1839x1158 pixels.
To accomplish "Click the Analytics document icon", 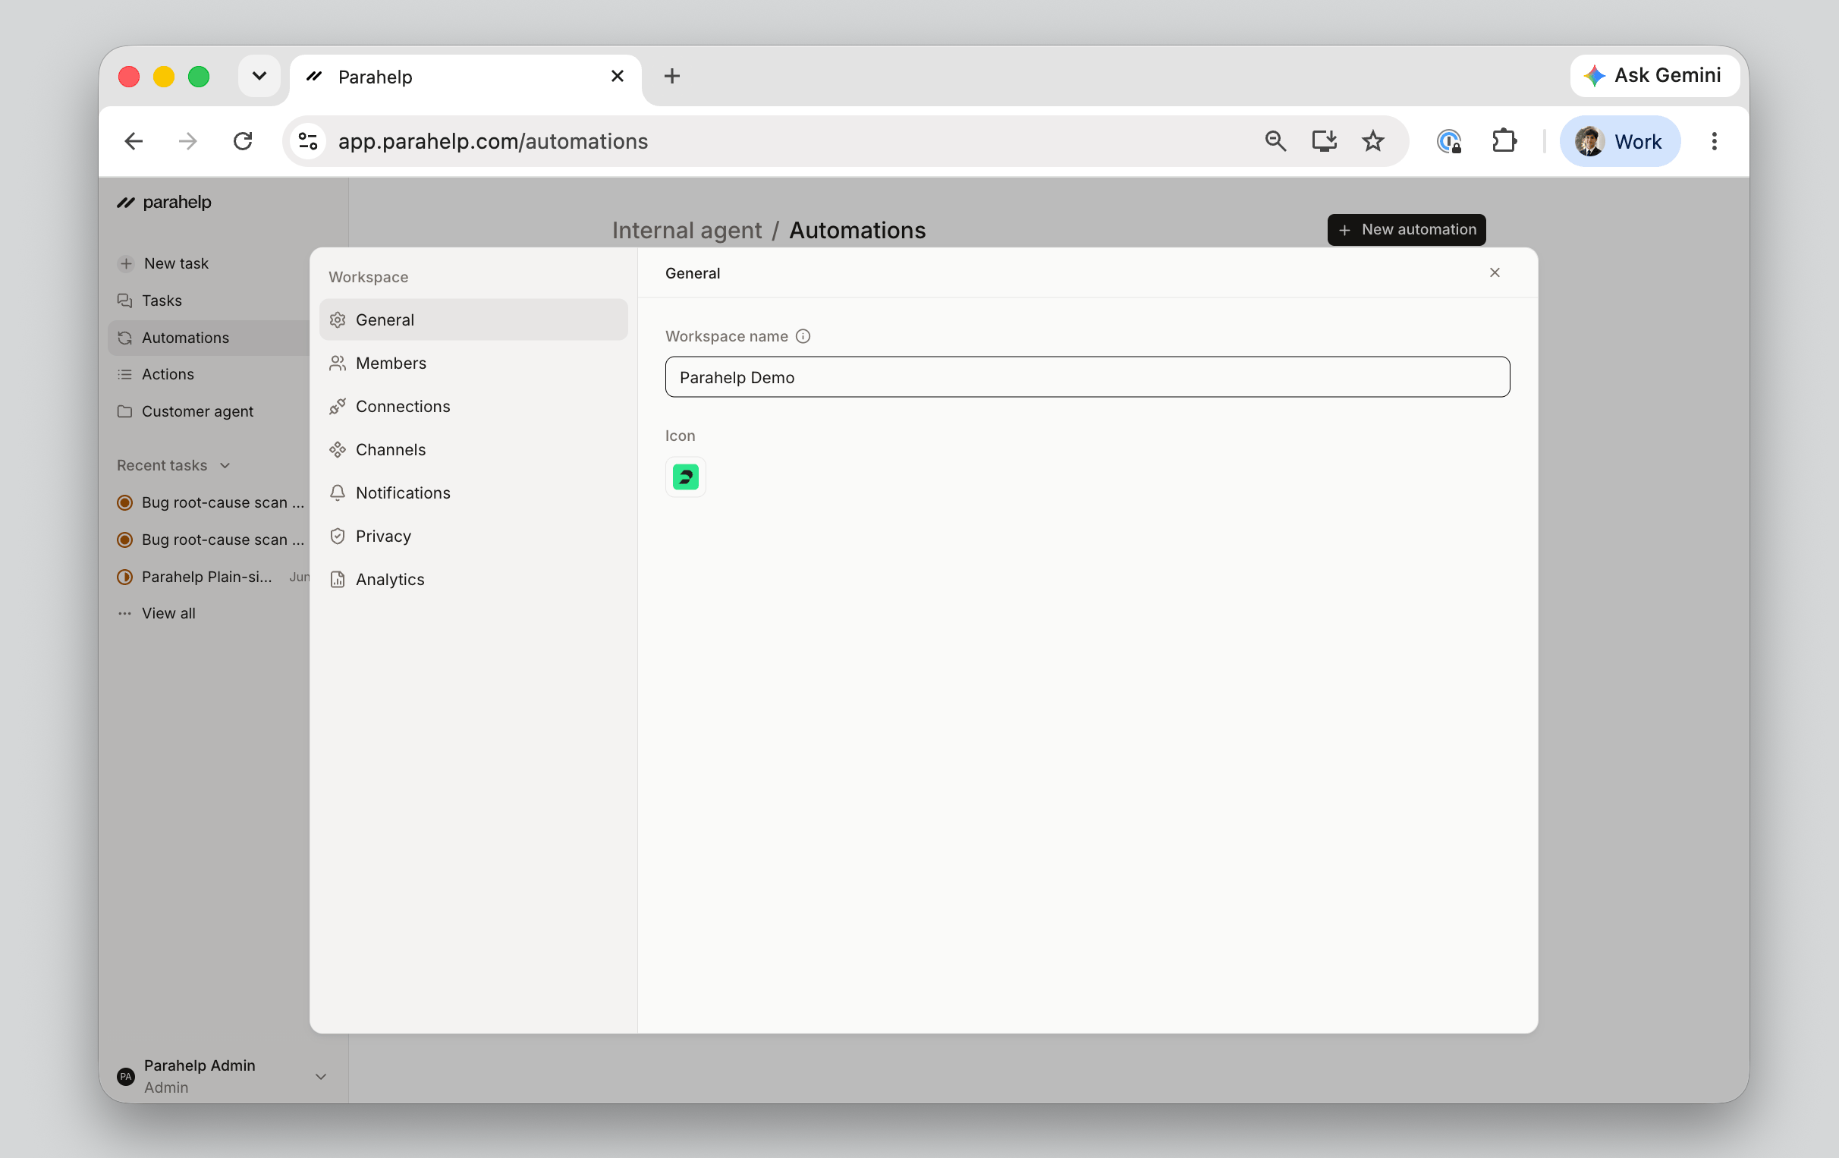I will coord(338,580).
